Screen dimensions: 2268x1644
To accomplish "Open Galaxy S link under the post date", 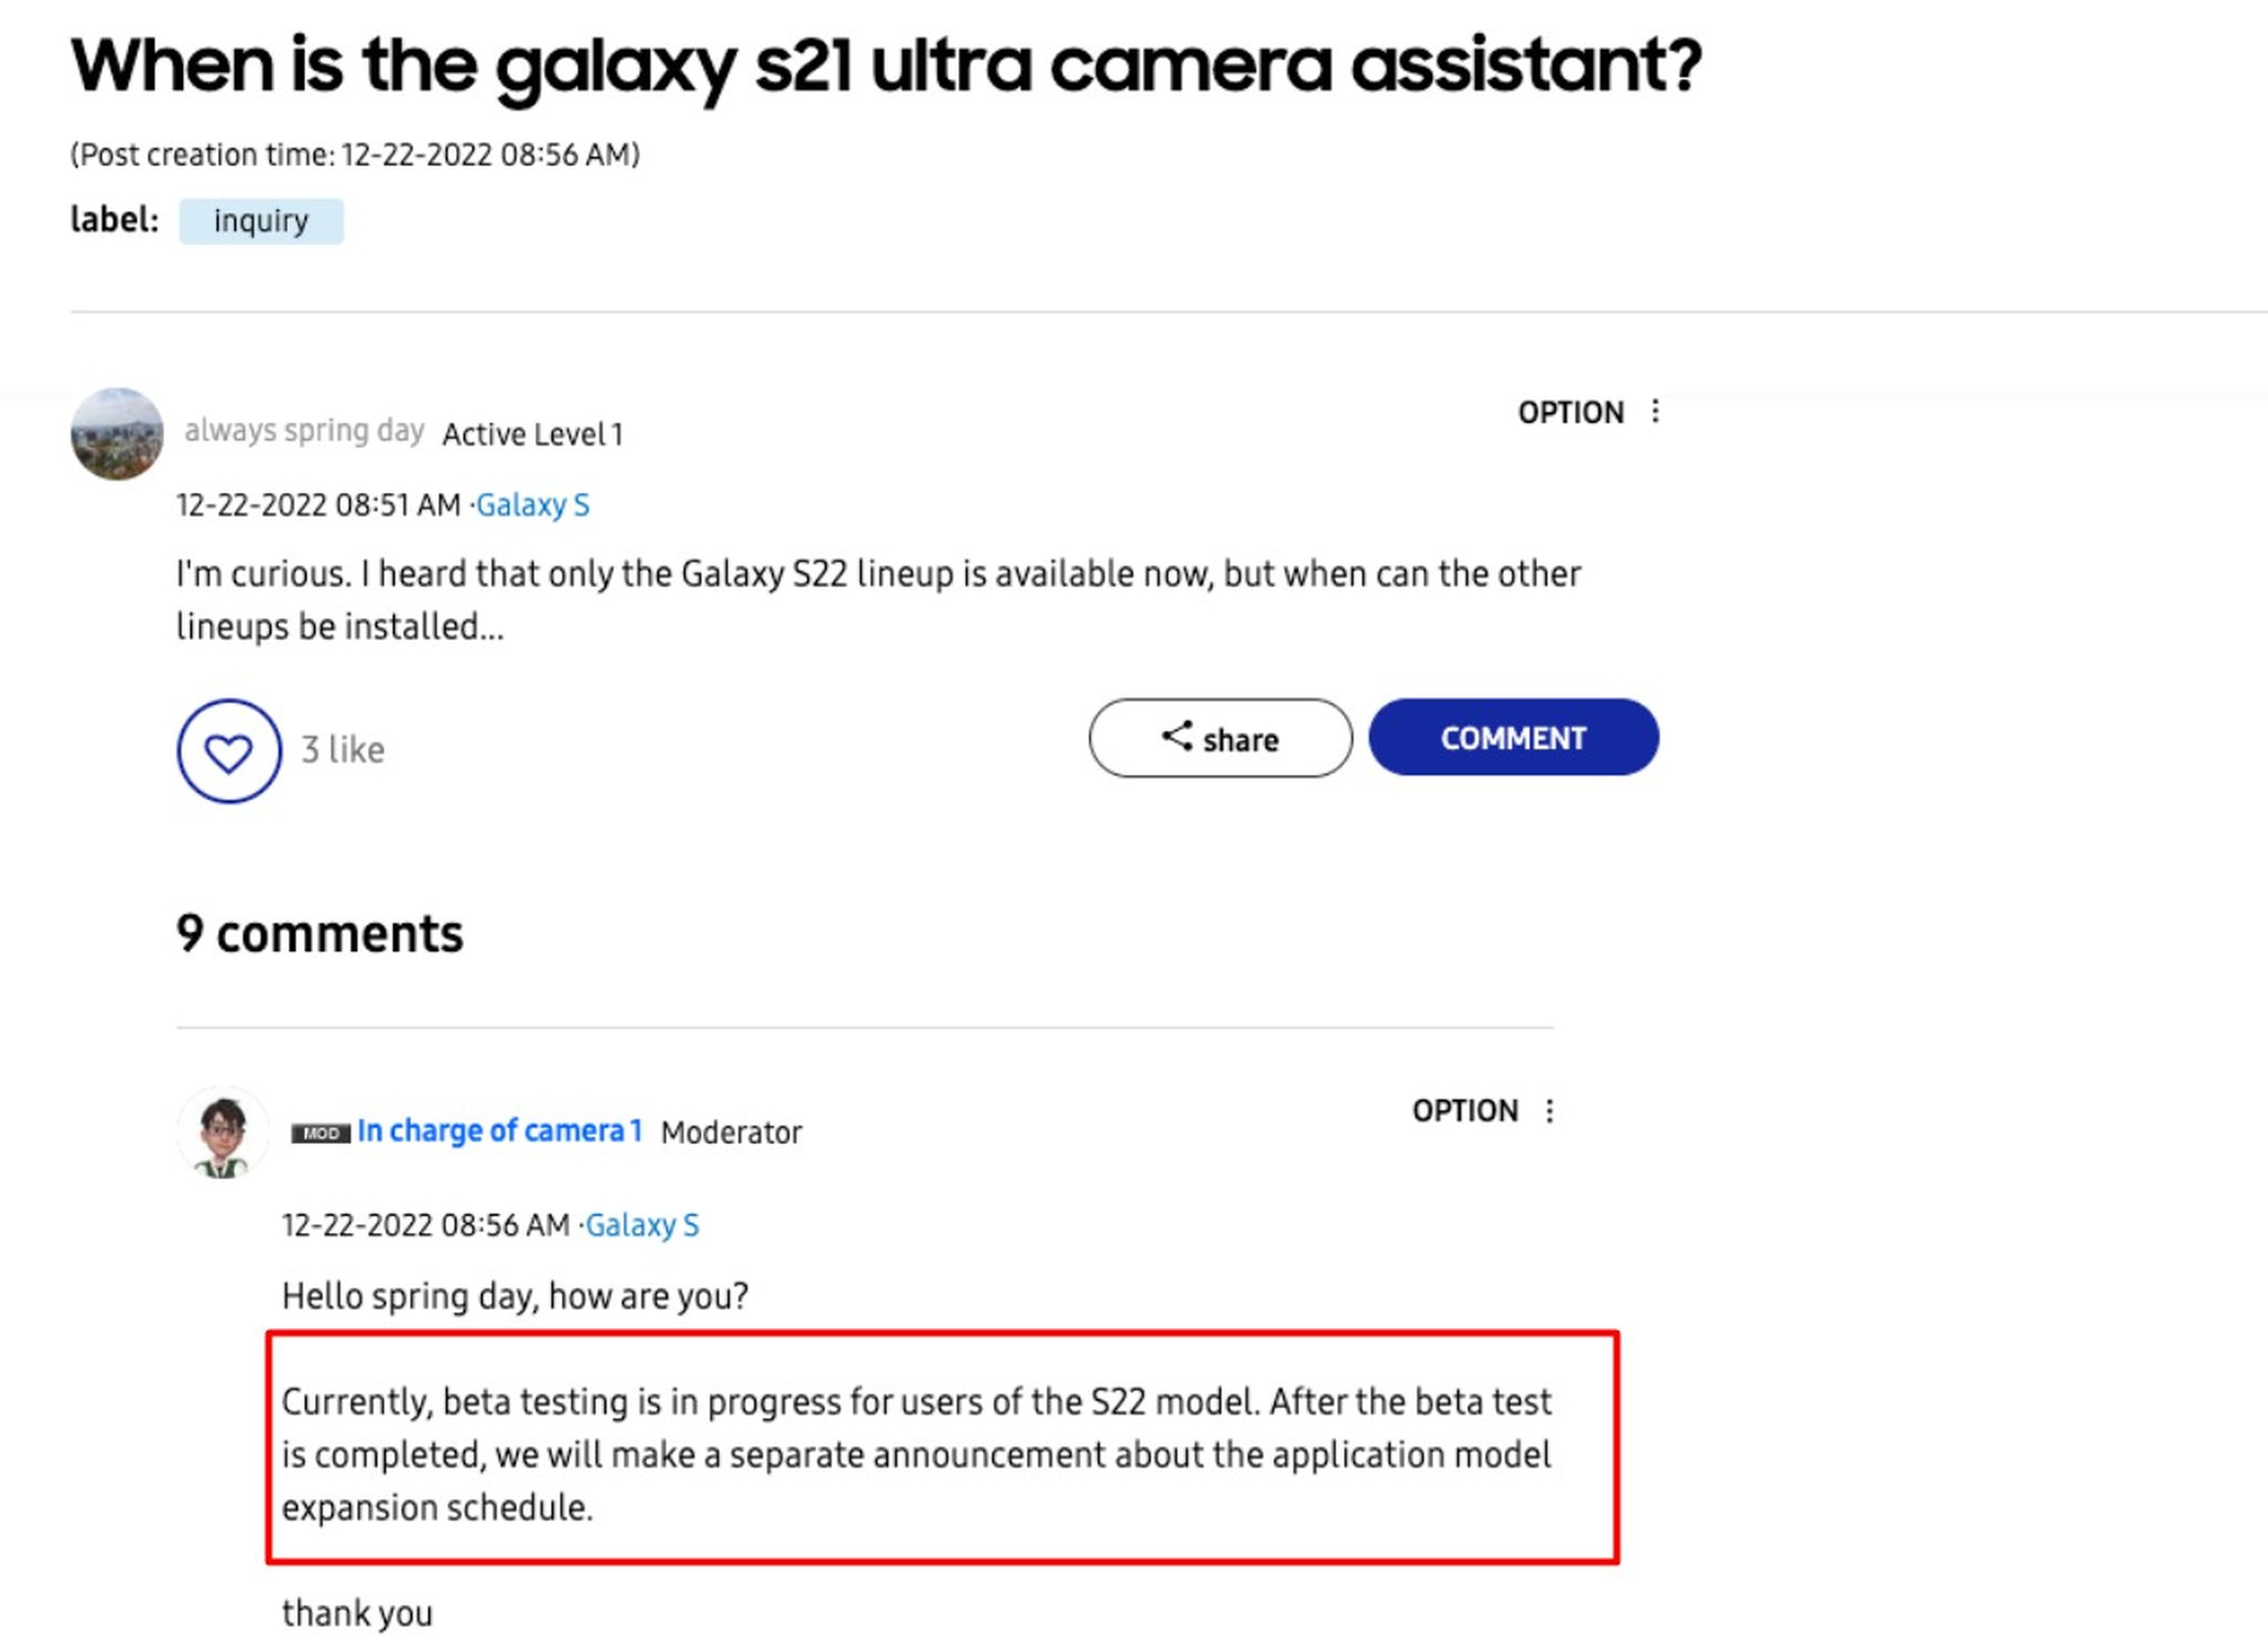I will (532, 505).
